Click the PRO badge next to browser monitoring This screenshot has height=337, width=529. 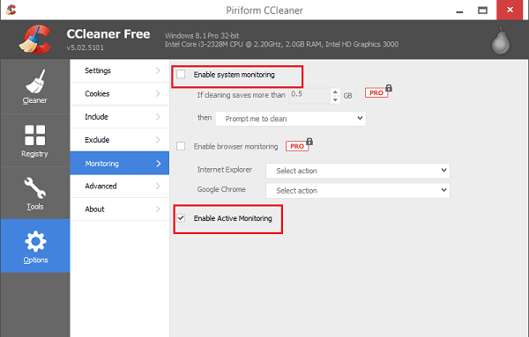click(299, 145)
